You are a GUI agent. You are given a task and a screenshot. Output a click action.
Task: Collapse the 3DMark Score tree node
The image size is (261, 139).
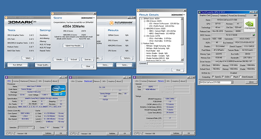[142, 18]
